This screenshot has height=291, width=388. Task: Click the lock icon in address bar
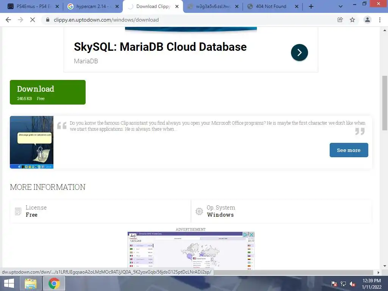48,20
